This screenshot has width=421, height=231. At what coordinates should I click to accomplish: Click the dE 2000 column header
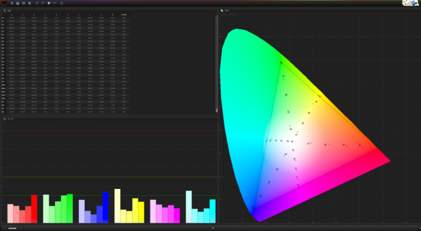[x=123, y=15]
